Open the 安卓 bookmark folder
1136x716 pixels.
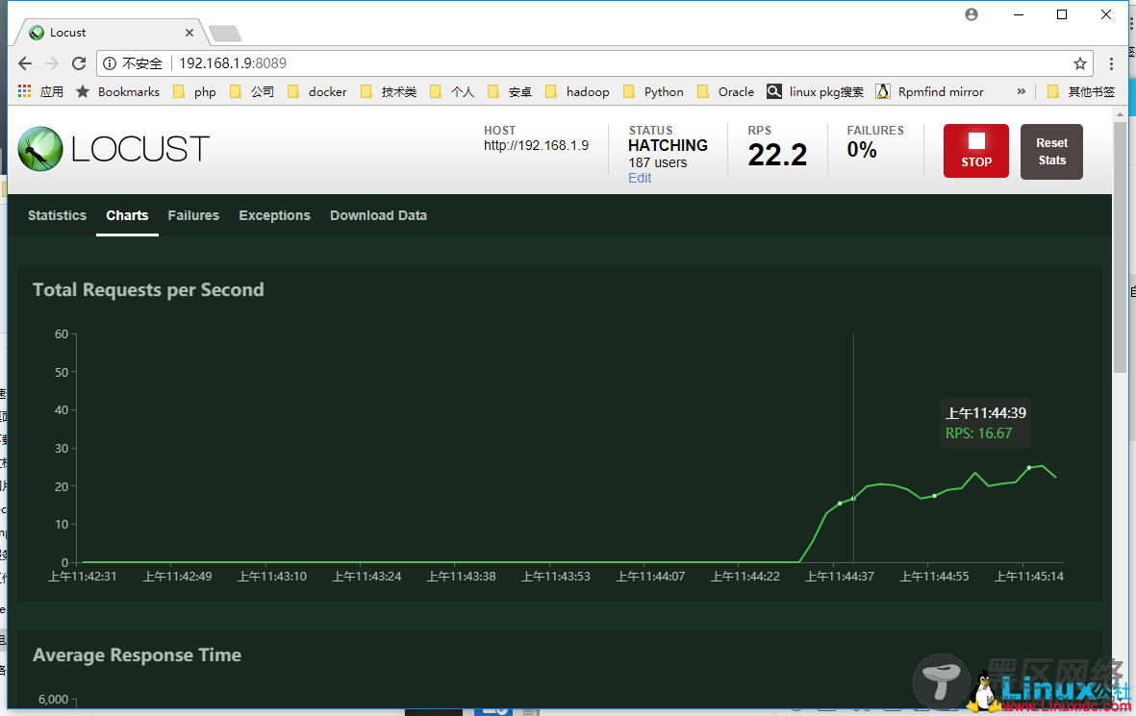[x=509, y=91]
